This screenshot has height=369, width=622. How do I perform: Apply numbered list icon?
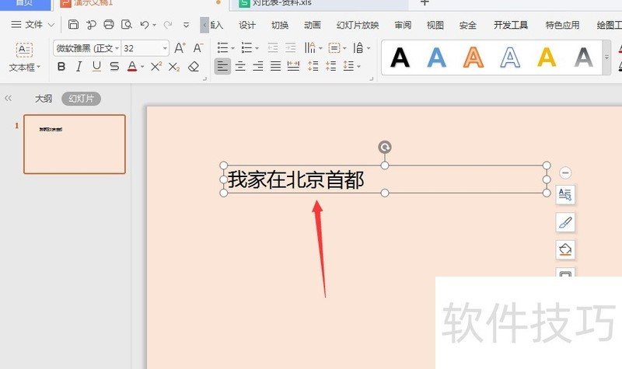[246, 48]
